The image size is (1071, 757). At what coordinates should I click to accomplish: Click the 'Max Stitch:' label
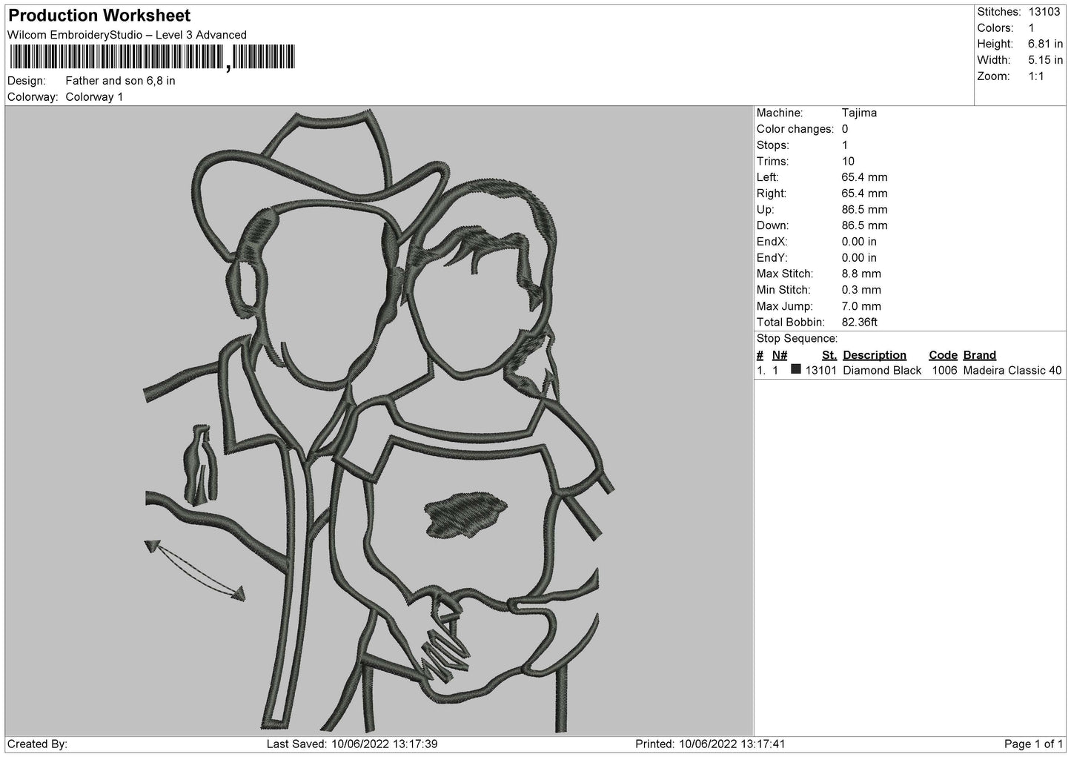(785, 274)
